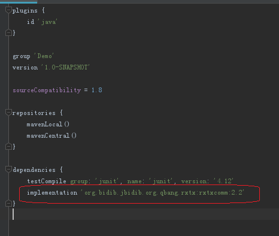Click the 'id' keyword in plugins

click(31, 22)
